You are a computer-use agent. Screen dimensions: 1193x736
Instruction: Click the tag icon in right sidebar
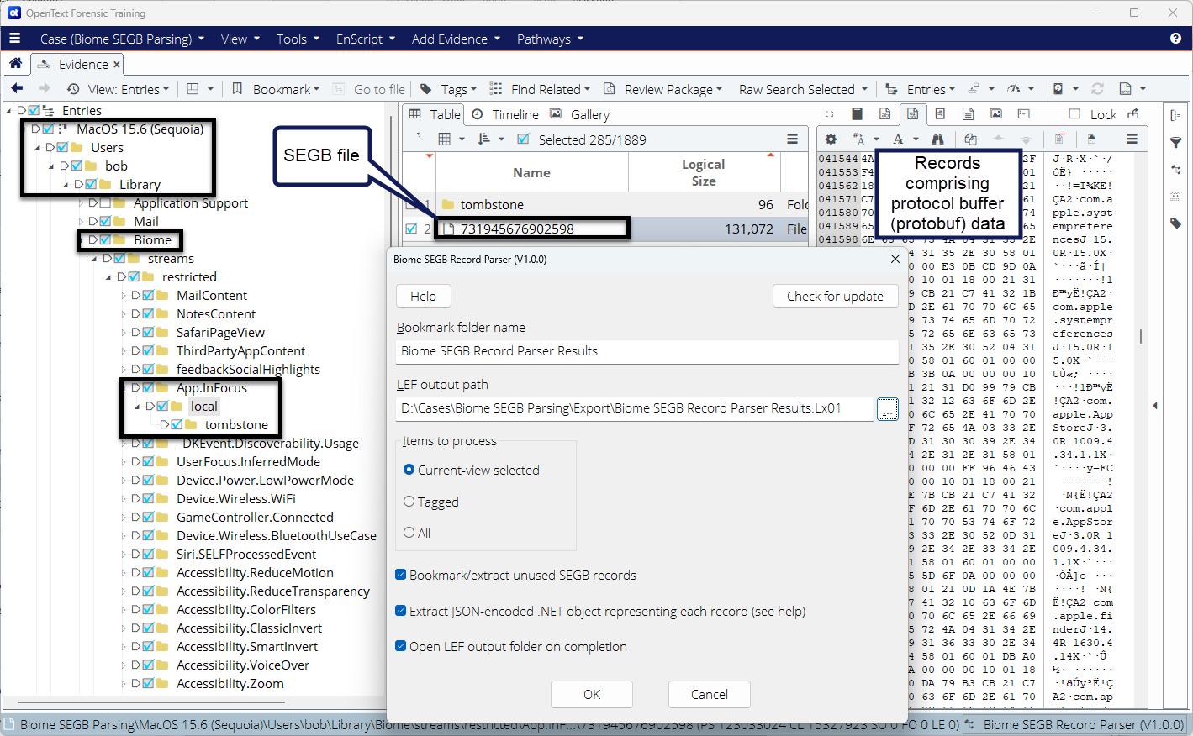coord(1176,223)
